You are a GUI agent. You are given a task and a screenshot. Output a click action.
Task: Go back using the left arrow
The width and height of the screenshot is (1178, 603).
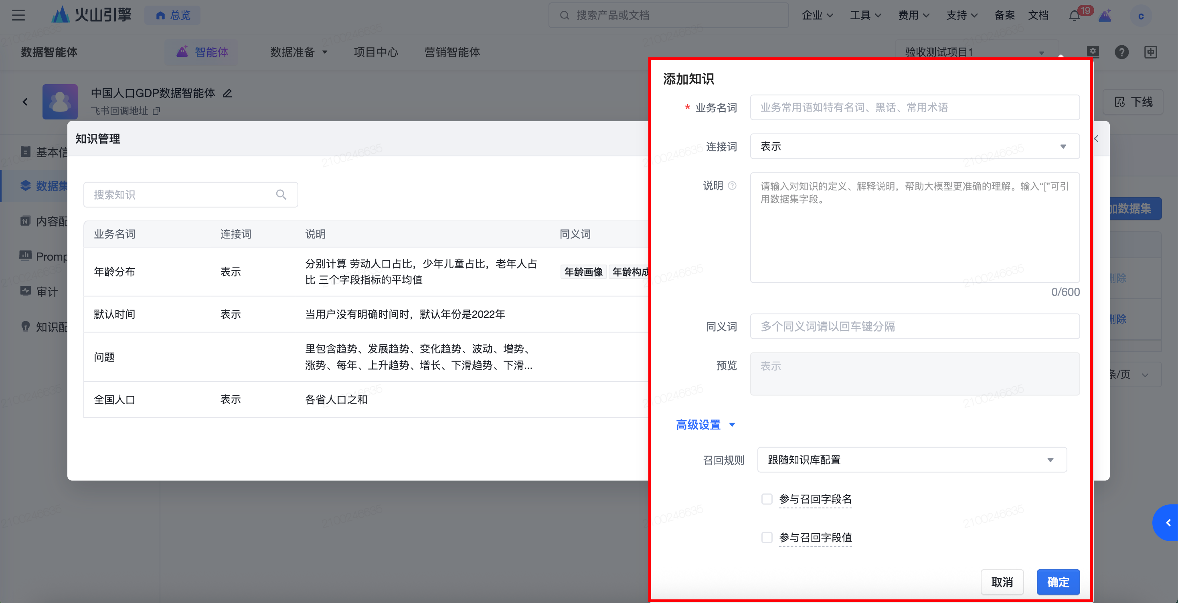(x=25, y=102)
